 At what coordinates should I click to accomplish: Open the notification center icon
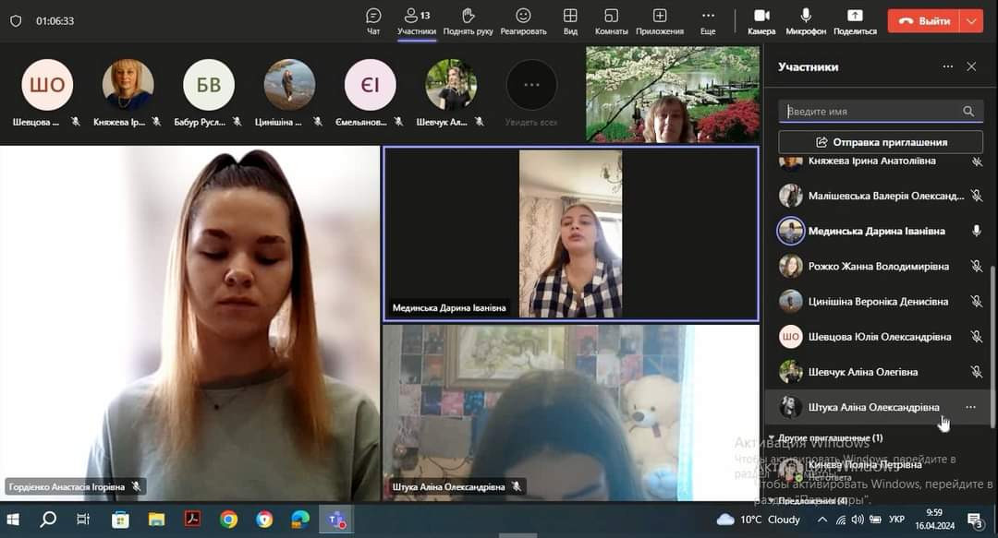(976, 520)
